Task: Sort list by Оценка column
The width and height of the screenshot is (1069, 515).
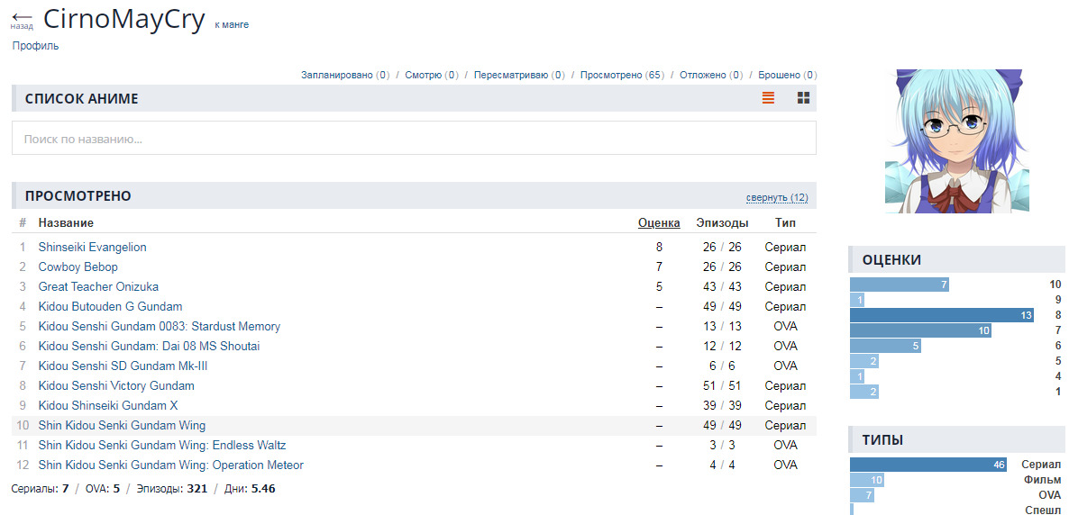Action: click(x=658, y=222)
